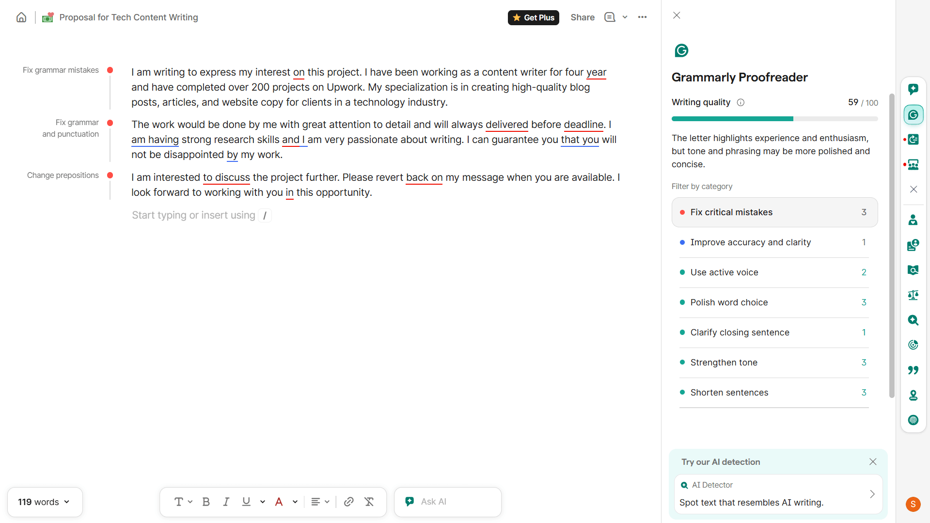Toggle italic formatting
This screenshot has height=523, width=930.
tap(226, 502)
